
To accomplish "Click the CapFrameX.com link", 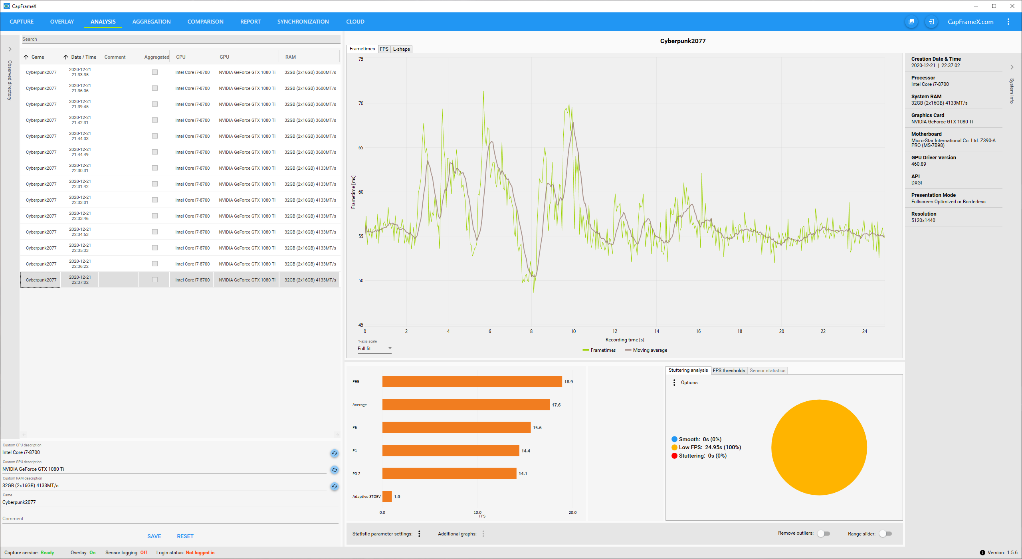I will click(970, 22).
